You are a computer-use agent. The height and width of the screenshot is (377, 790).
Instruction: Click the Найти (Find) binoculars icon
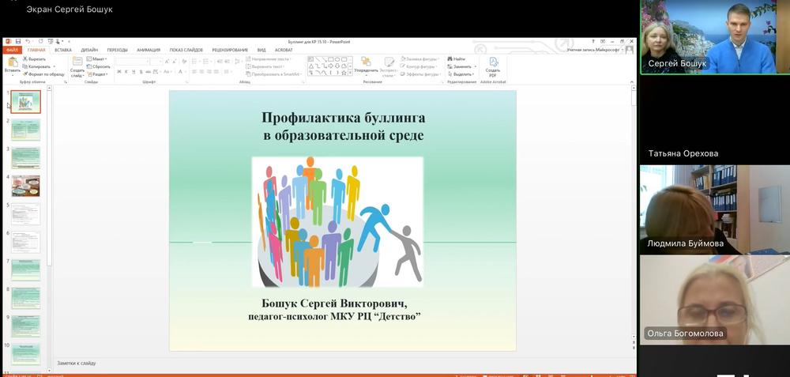click(x=450, y=58)
